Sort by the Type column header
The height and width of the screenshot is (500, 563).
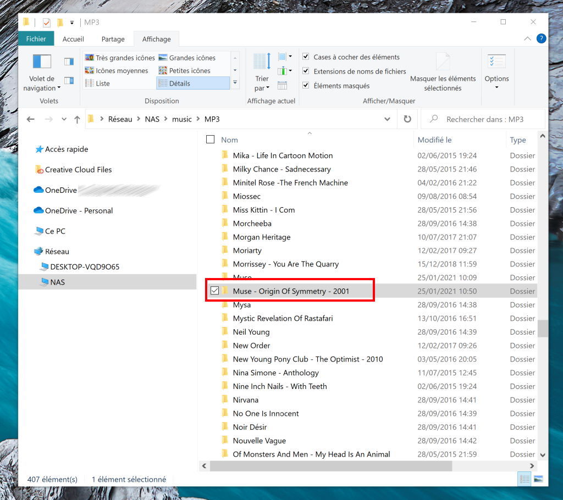point(518,140)
